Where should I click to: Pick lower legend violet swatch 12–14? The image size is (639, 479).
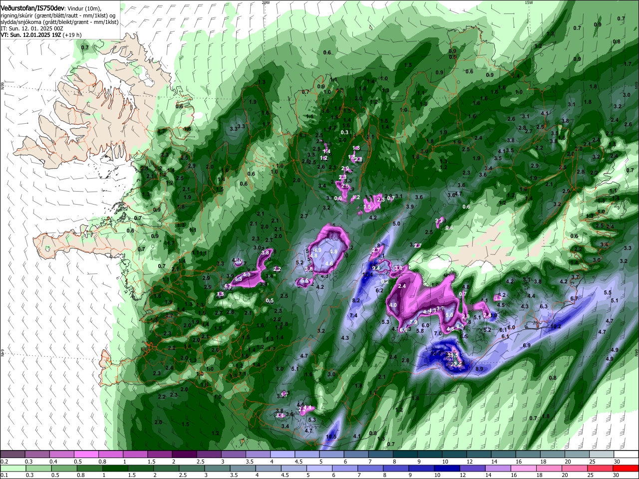(473, 469)
